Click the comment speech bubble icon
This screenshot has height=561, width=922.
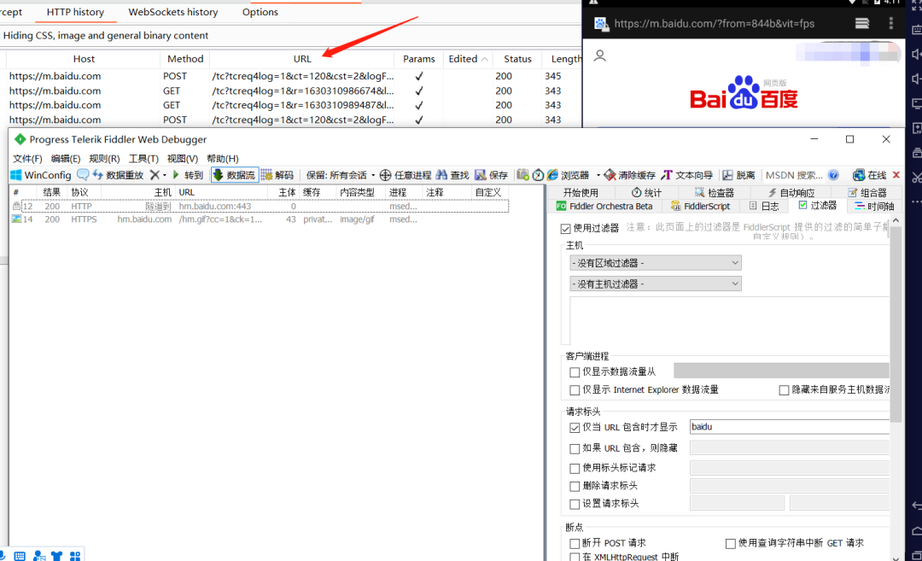[83, 175]
